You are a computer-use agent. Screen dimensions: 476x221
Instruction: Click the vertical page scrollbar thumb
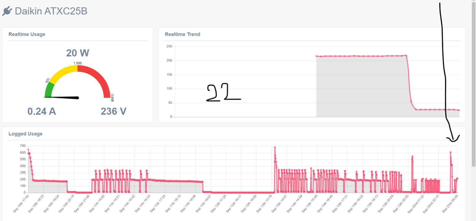click(x=474, y=84)
